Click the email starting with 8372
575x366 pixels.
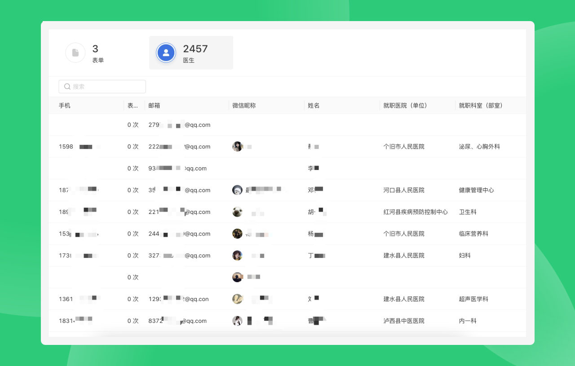[x=177, y=321]
